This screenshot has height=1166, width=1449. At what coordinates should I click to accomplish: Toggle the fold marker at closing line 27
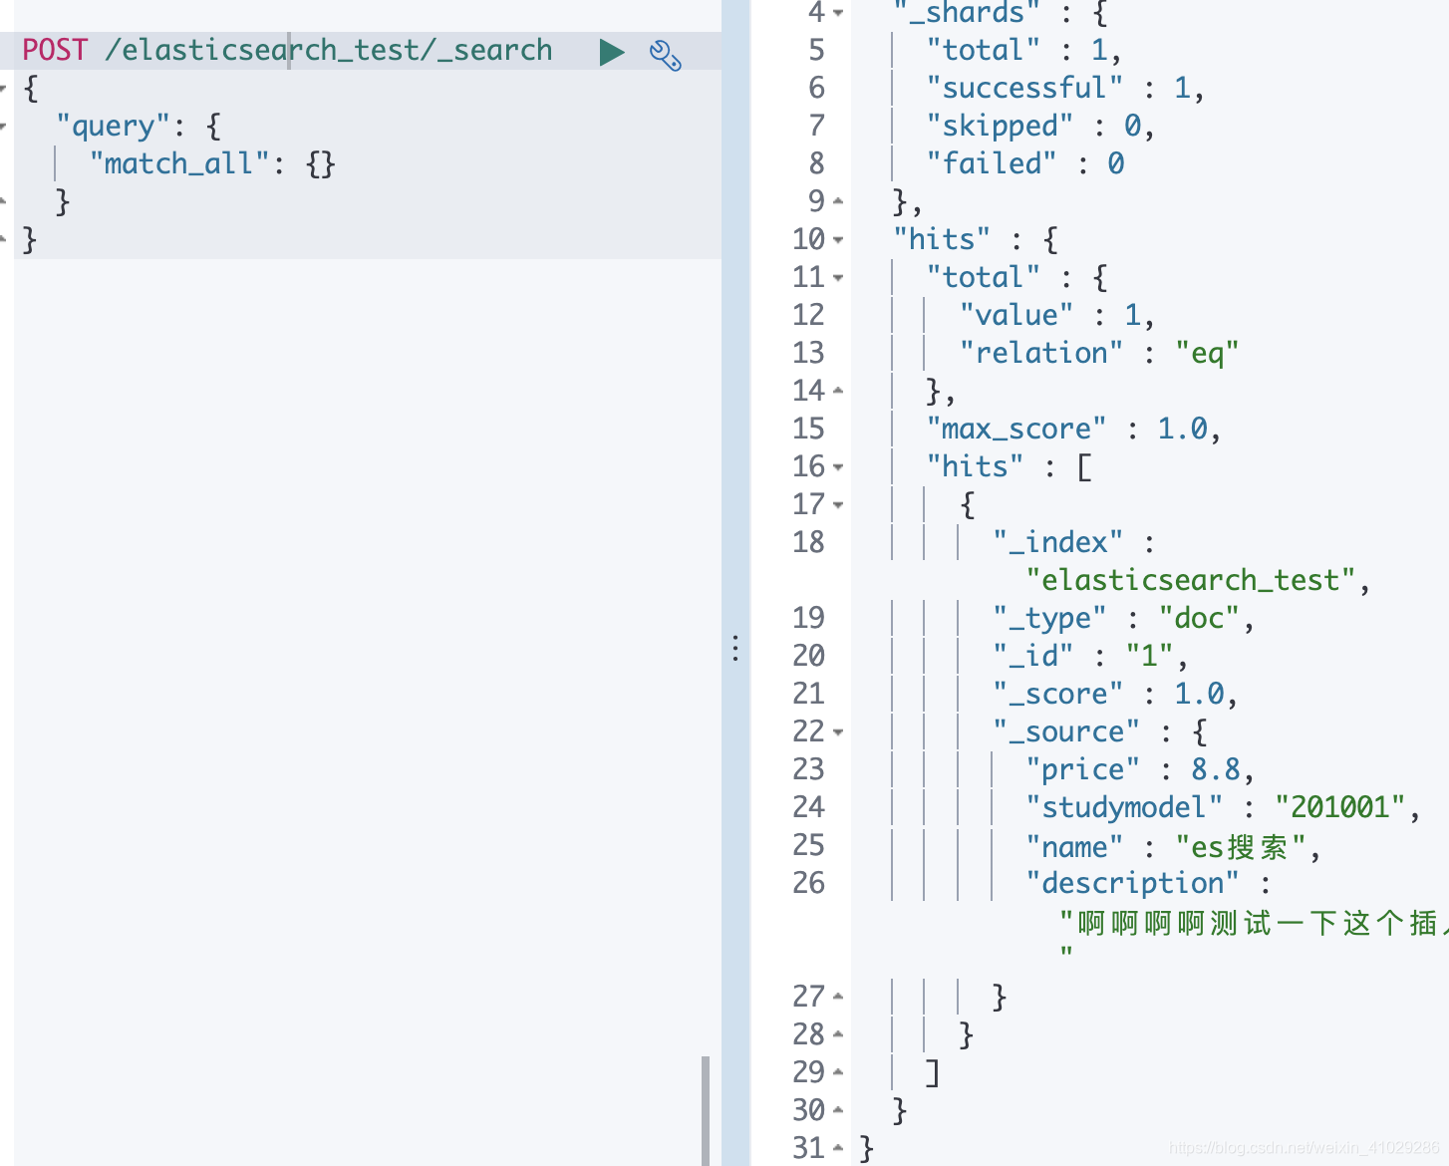click(838, 997)
